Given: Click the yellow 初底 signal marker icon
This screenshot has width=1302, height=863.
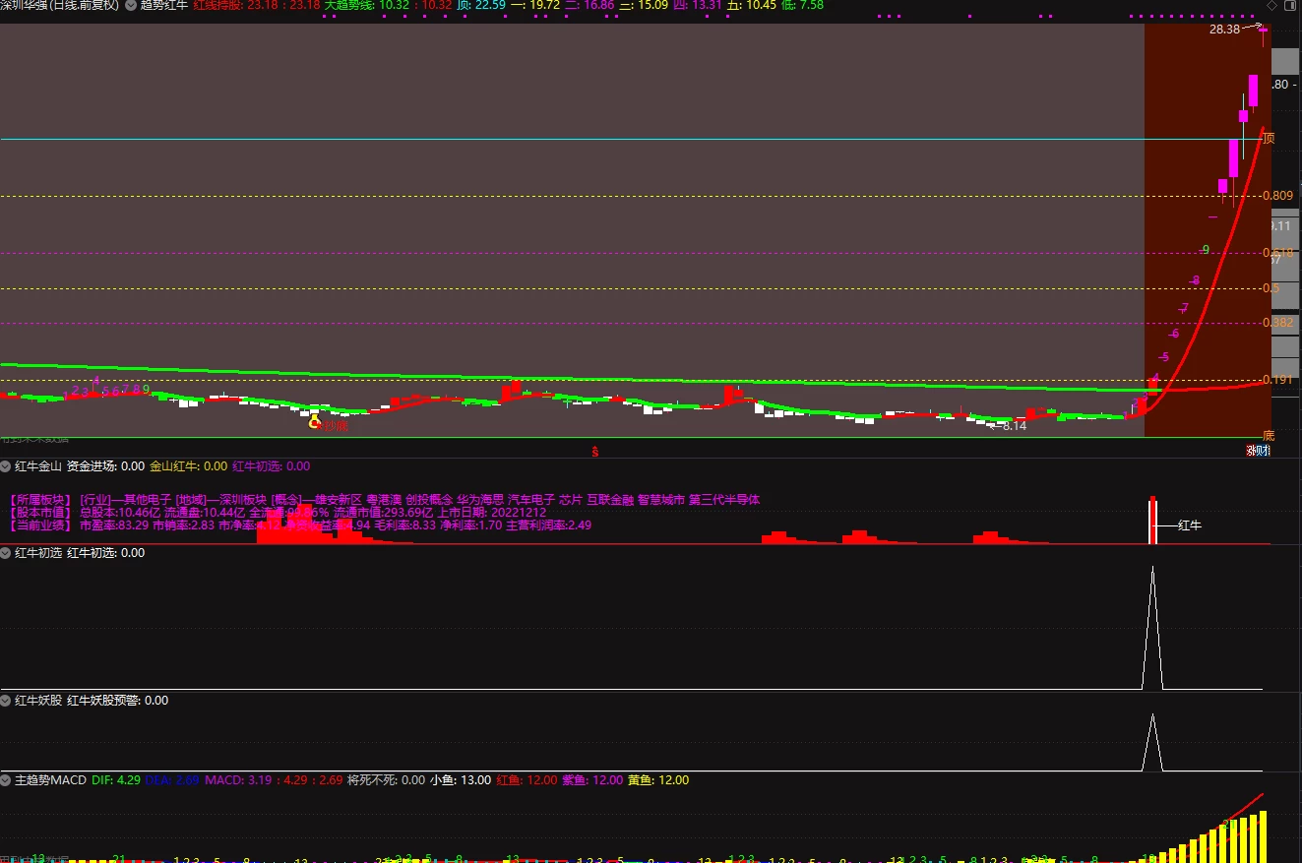Looking at the screenshot, I should 315,422.
